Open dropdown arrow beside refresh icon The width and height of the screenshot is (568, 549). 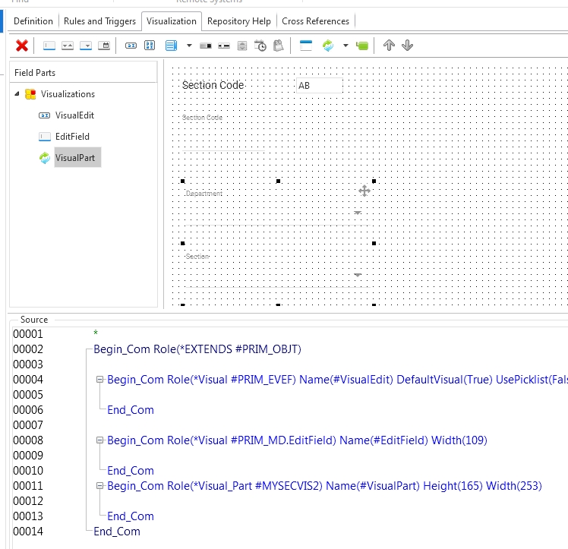pyautogui.click(x=346, y=46)
